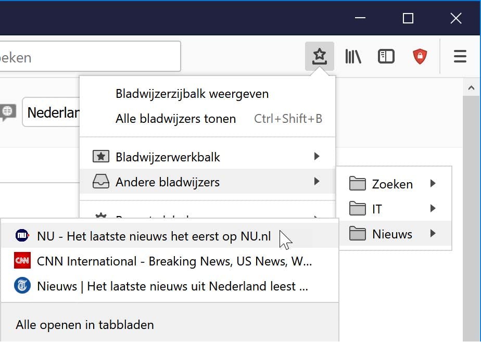Open the Library books icon

click(x=353, y=56)
